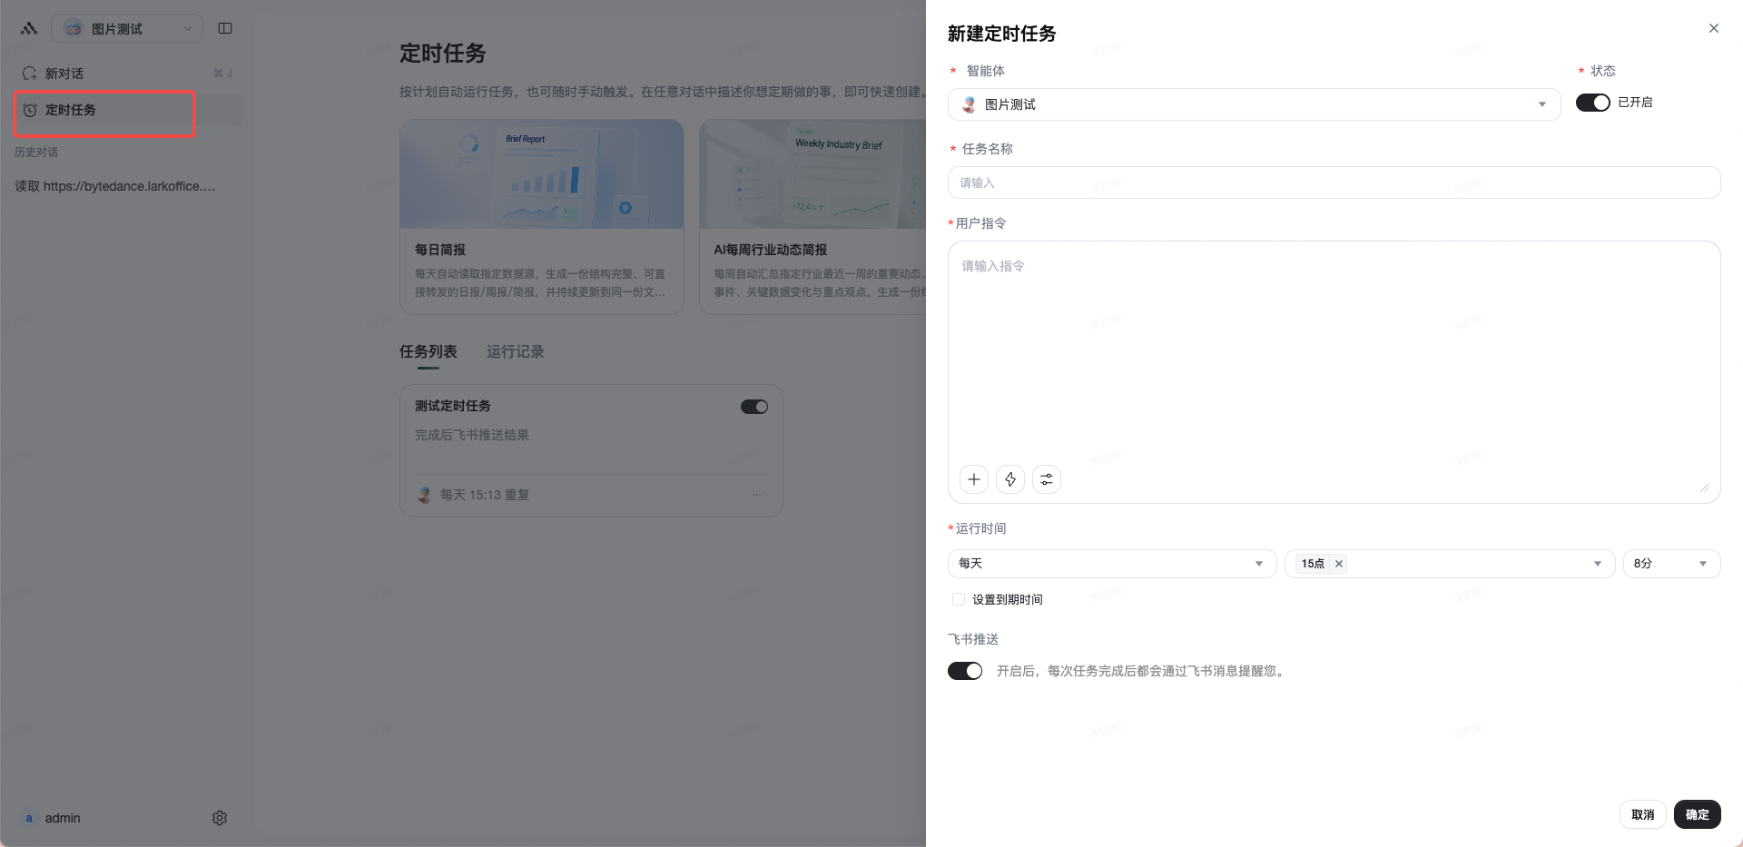Screen dimensions: 1743x847
Task: Switch to the 任务列表 tab
Action: click(428, 351)
